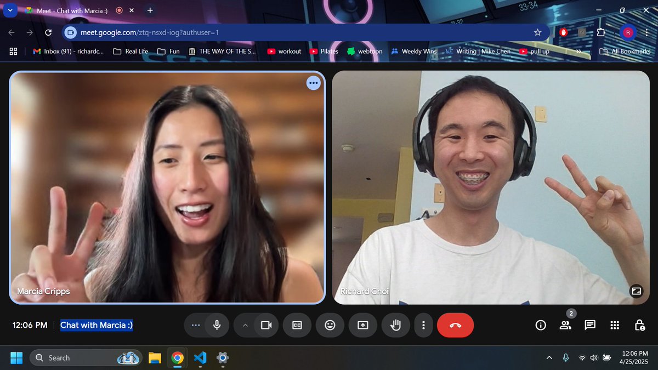Click the browser address bar URL field

click(164, 32)
